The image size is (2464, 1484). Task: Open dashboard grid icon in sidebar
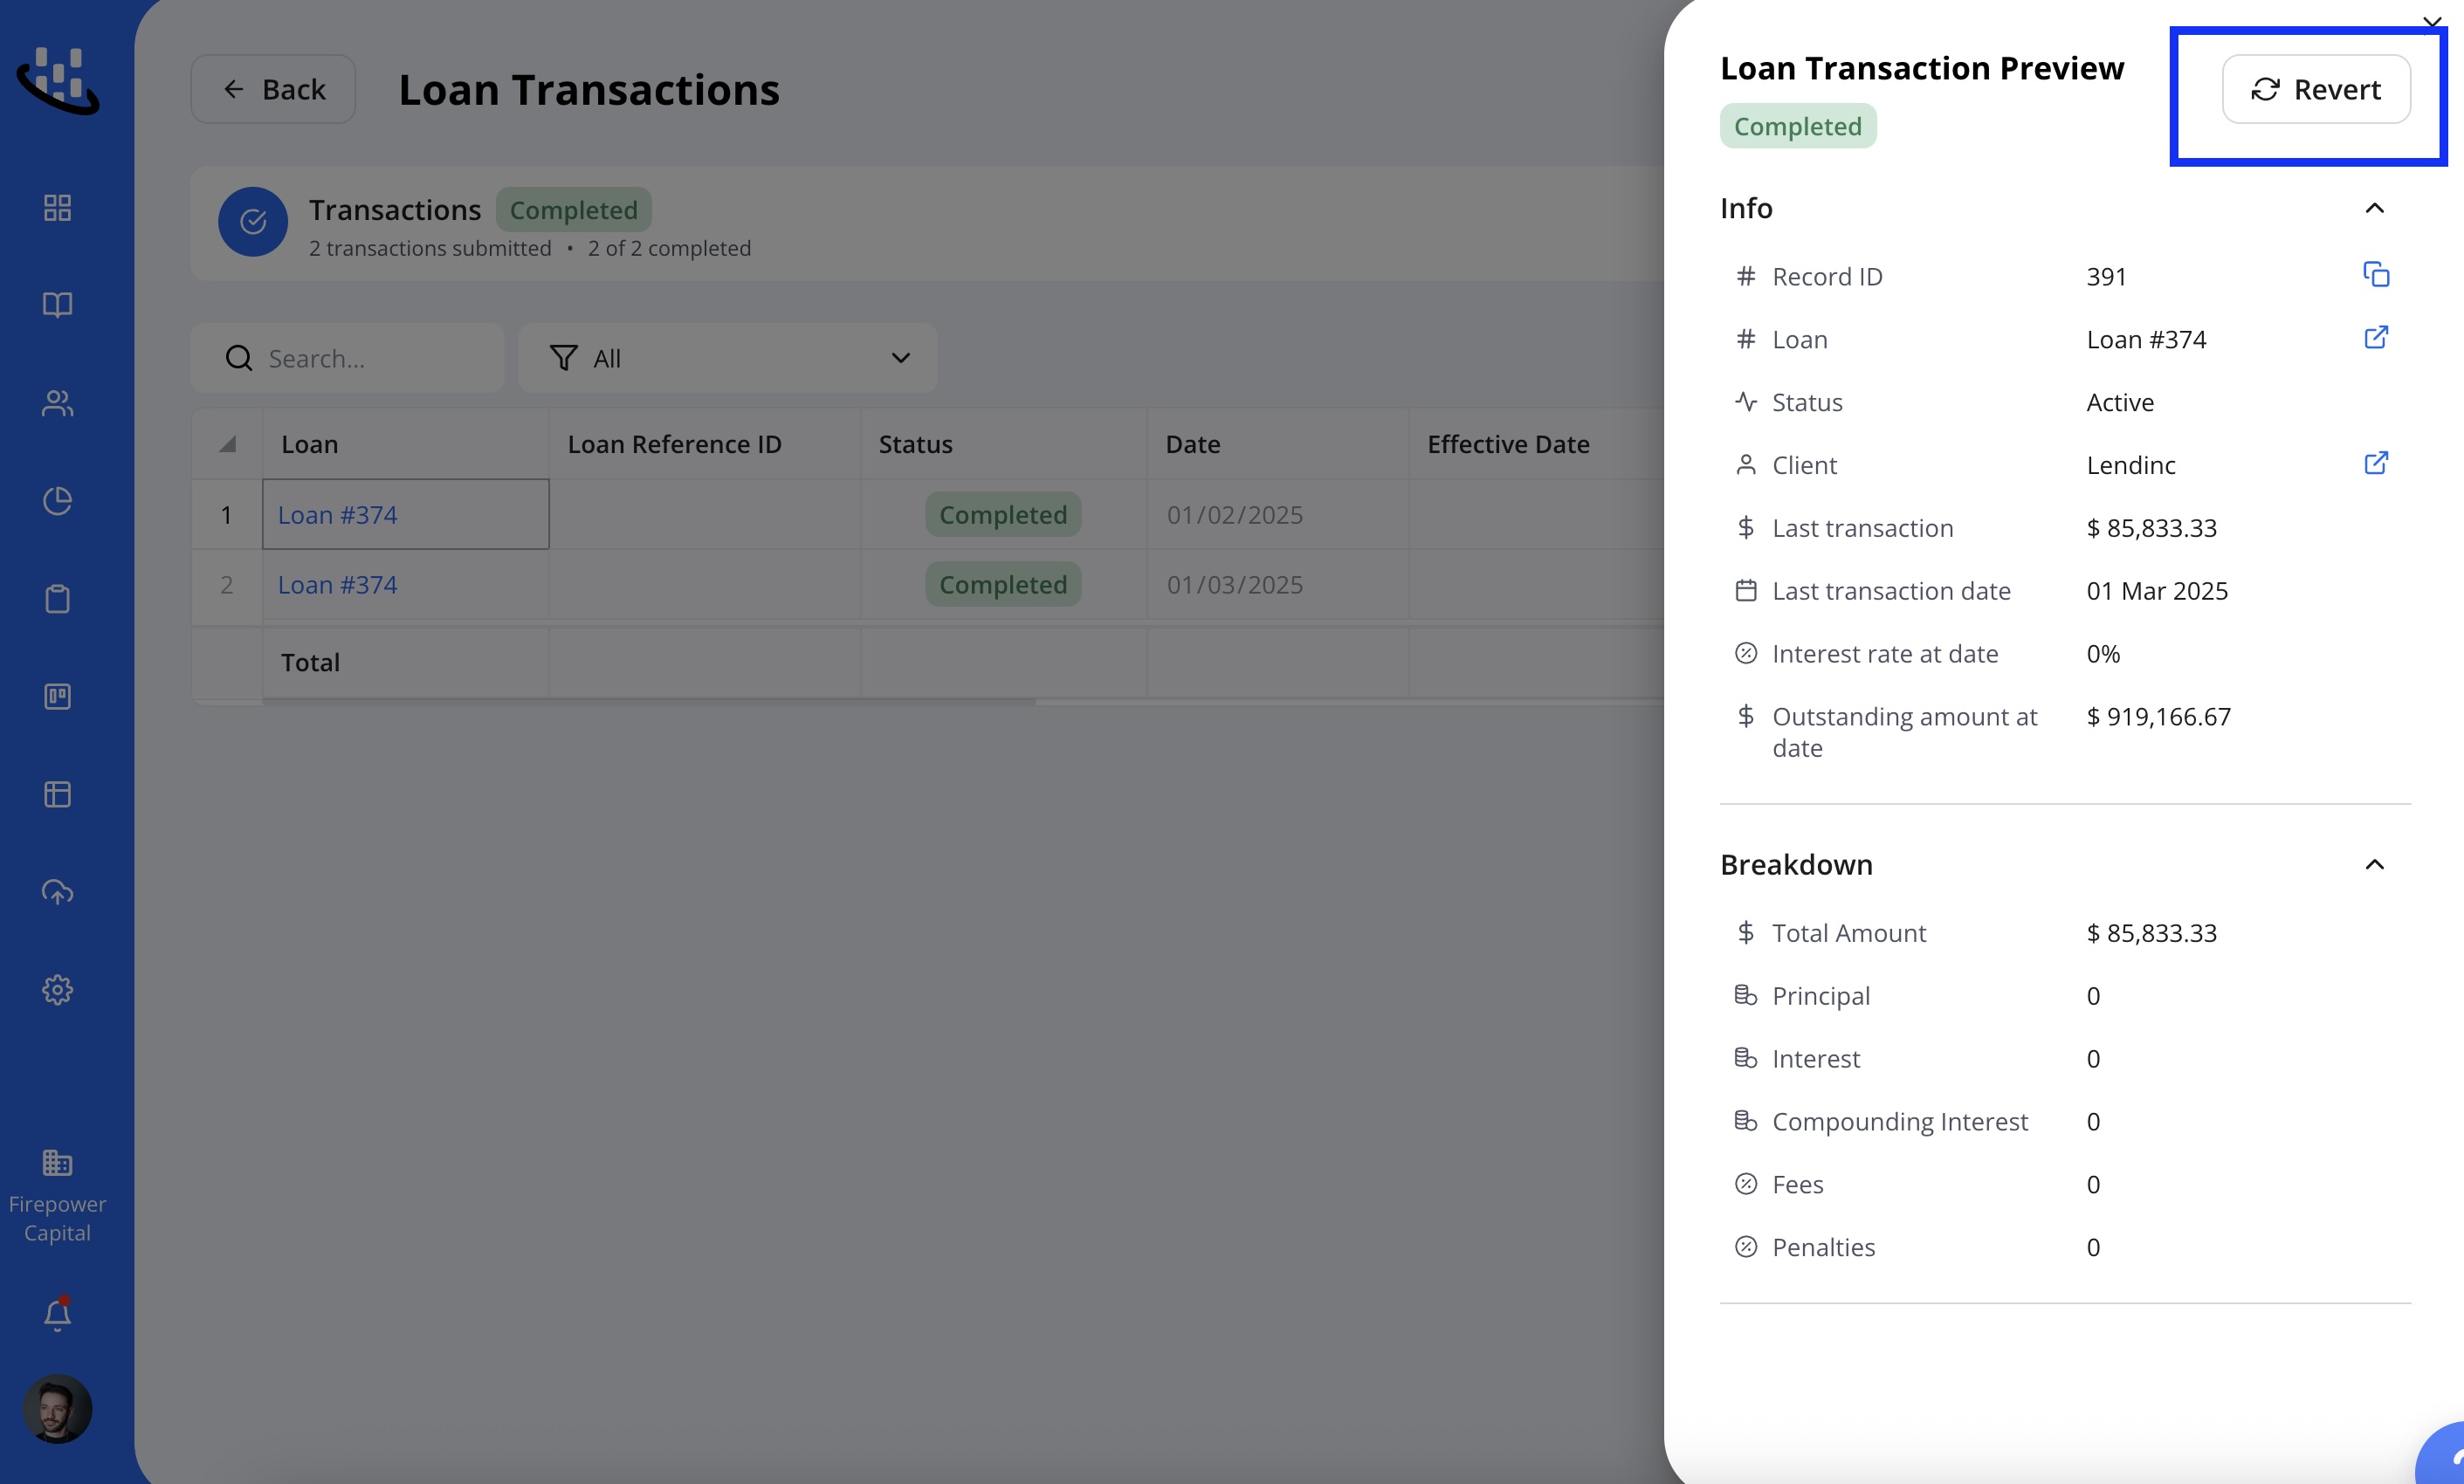tap(57, 208)
